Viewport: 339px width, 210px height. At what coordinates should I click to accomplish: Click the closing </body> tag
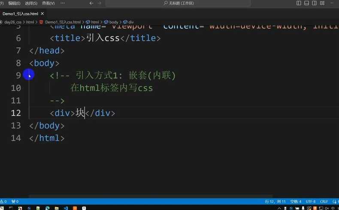(47, 126)
